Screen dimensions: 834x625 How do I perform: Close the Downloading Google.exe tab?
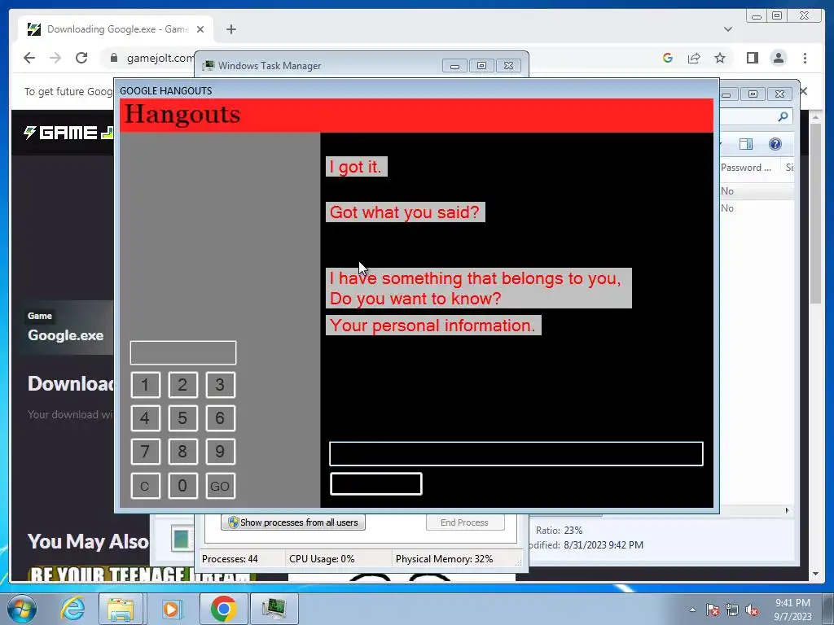pos(200,29)
